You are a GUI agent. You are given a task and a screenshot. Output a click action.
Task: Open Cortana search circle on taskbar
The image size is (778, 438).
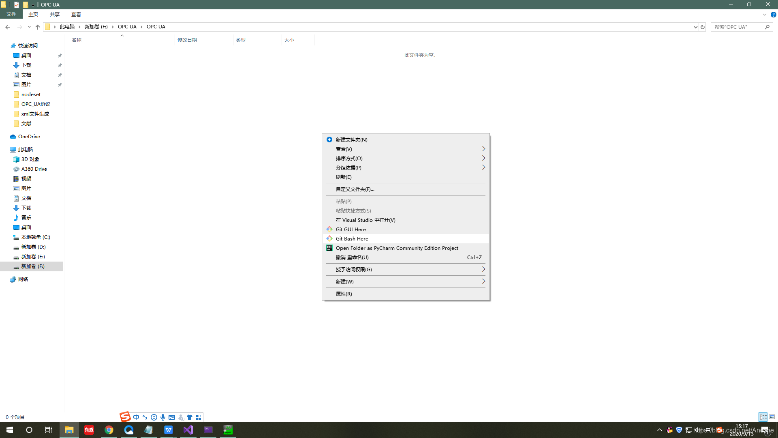pyautogui.click(x=29, y=430)
